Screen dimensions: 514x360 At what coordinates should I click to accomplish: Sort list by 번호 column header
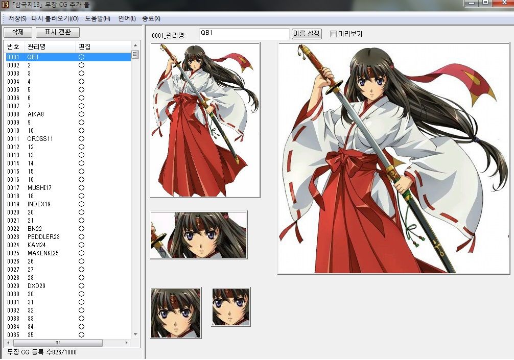[x=13, y=46]
